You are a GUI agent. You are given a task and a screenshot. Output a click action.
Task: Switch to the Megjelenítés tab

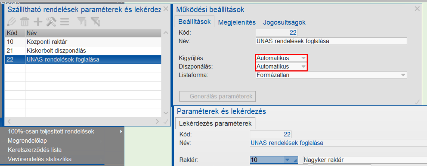237,22
